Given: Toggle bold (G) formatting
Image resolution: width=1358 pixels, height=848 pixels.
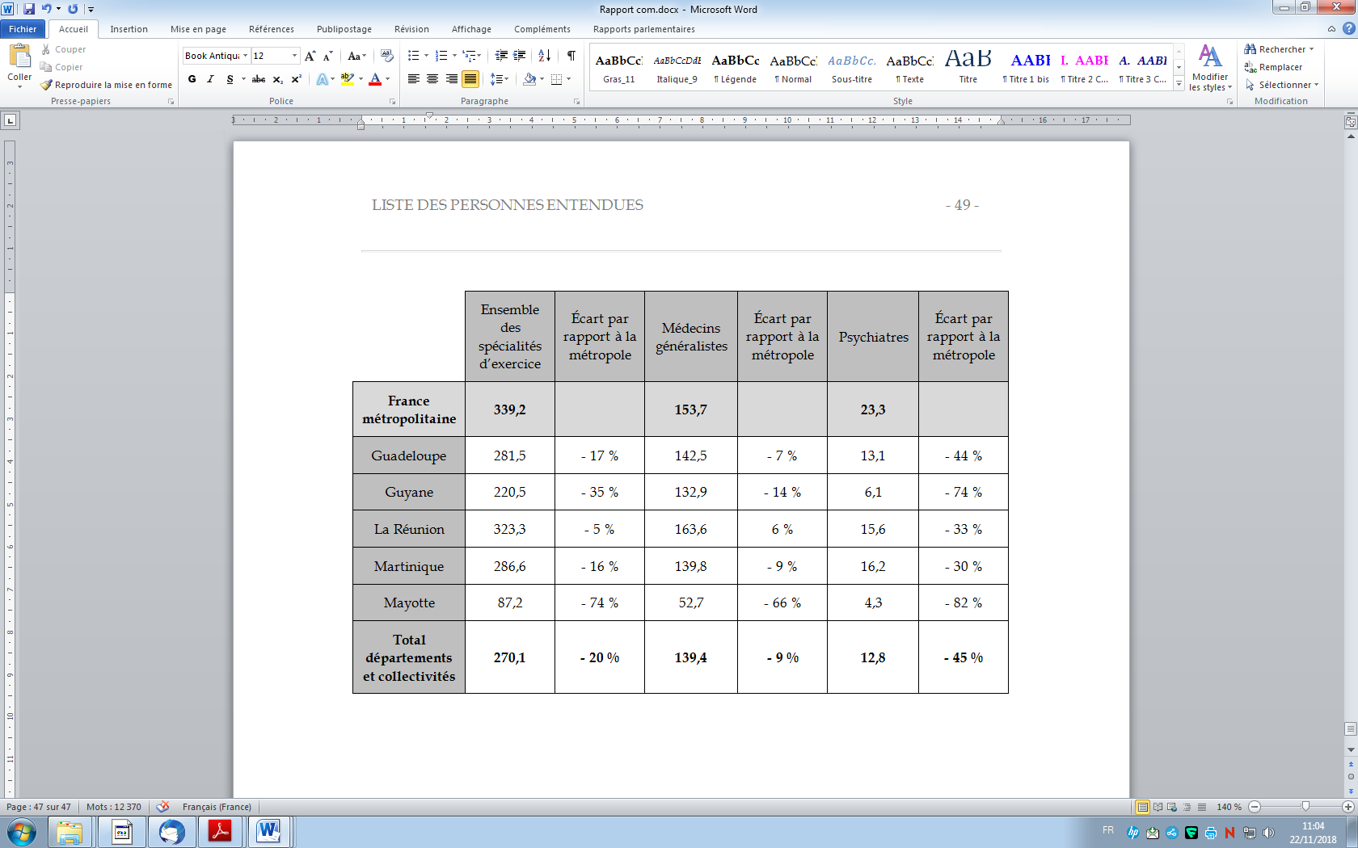Looking at the screenshot, I should click(x=192, y=79).
